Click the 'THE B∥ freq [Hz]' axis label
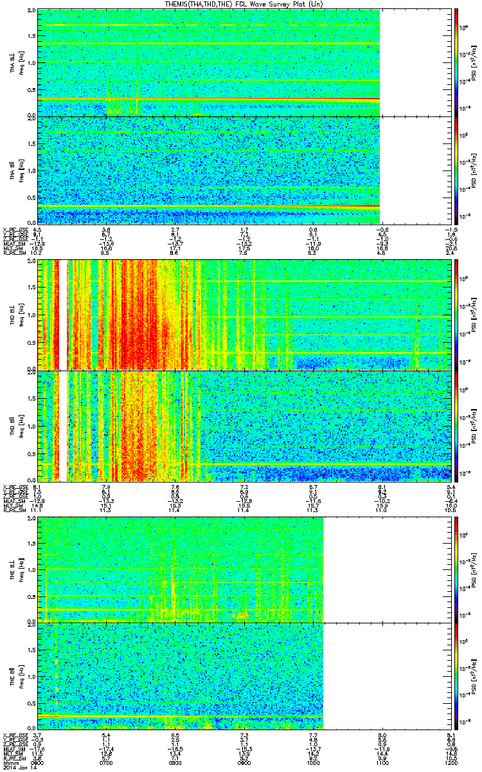This screenshot has height=772, width=482. [16, 676]
